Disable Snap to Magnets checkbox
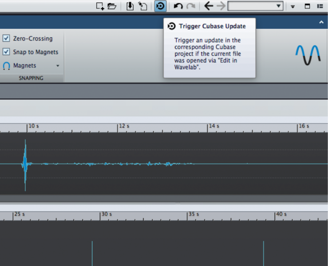Viewport: 328px width, 266px height. pyautogui.click(x=6, y=51)
